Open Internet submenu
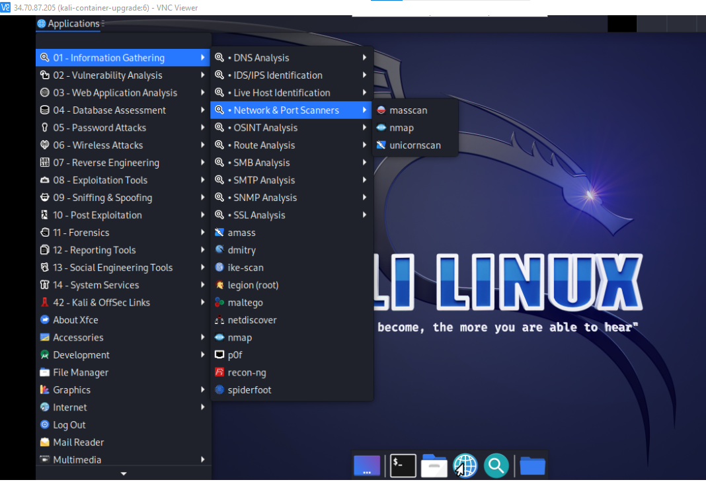706x482 pixels. click(x=122, y=408)
